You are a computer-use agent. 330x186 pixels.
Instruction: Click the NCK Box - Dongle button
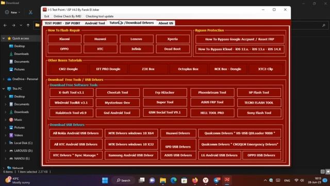(x=228, y=69)
